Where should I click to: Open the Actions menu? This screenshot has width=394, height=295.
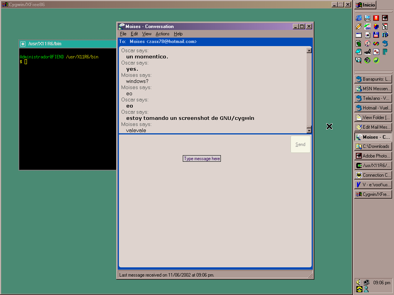pos(163,34)
